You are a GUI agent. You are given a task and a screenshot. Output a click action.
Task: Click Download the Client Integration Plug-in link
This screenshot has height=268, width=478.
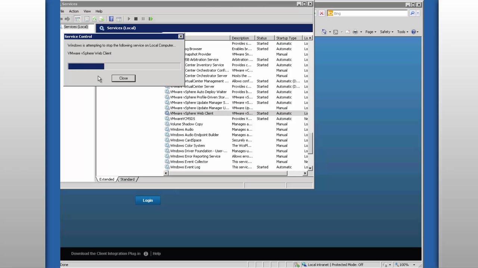click(x=106, y=253)
